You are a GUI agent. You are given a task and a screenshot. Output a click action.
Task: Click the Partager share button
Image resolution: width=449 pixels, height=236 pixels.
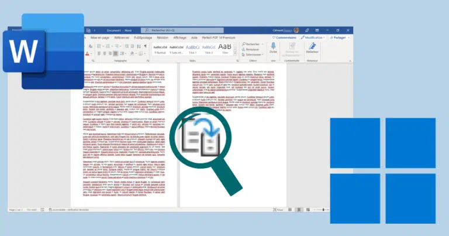click(x=340, y=37)
